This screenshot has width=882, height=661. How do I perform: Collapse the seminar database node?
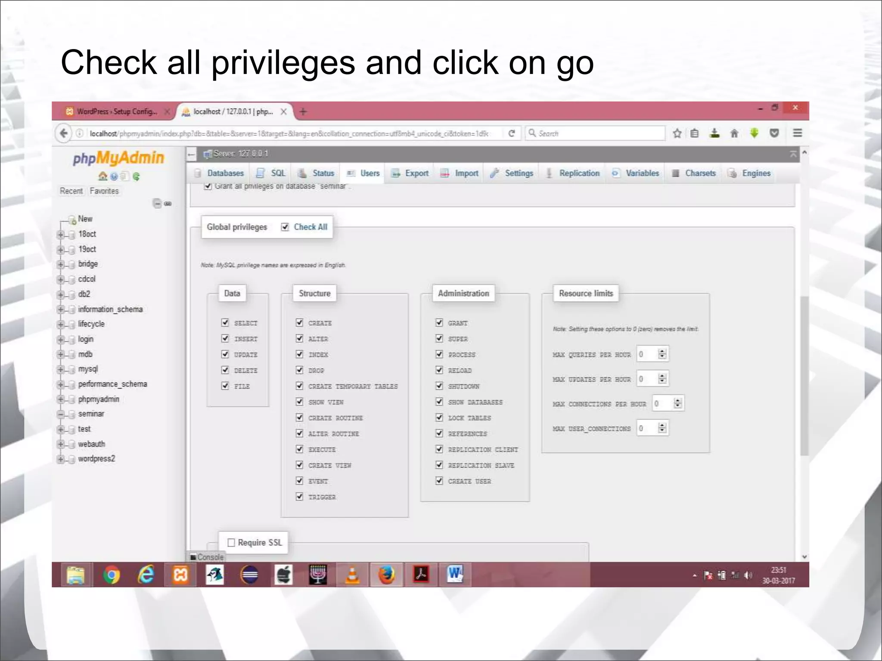(x=61, y=414)
